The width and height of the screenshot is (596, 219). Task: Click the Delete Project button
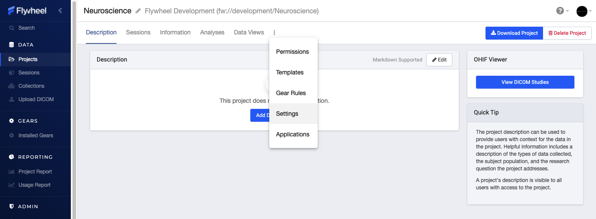(567, 33)
